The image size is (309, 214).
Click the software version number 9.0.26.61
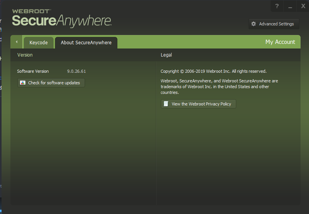(x=77, y=71)
